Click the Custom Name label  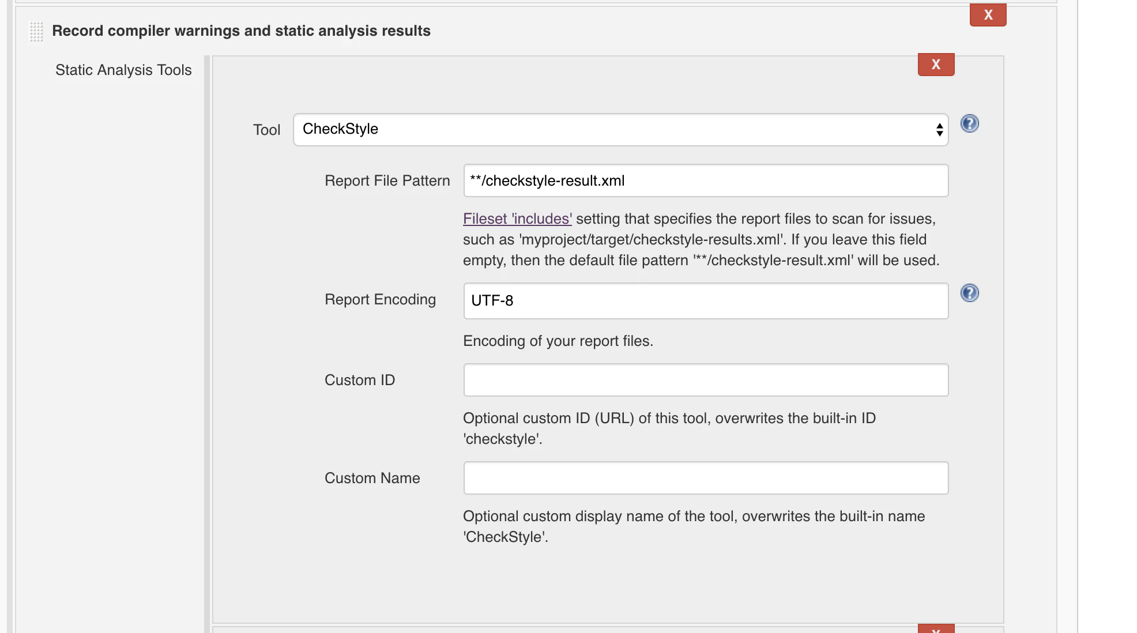point(372,478)
